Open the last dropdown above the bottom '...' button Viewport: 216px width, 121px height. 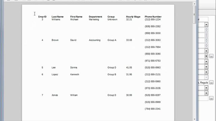pyautogui.click(x=206, y=93)
